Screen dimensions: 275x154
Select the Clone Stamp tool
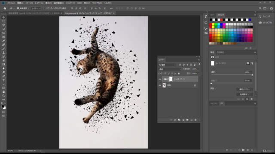tap(3, 53)
